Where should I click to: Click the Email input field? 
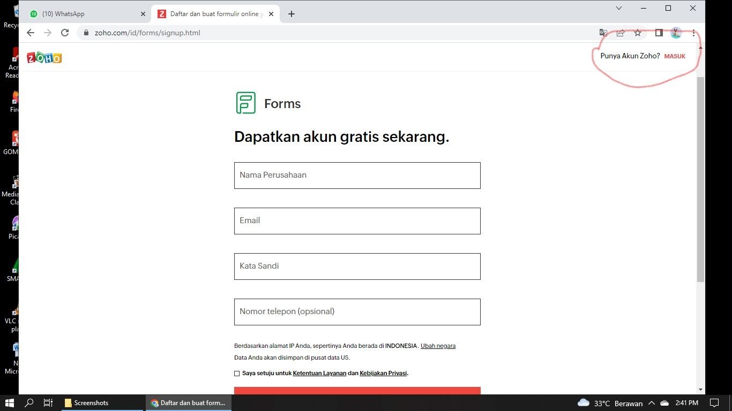(x=357, y=221)
